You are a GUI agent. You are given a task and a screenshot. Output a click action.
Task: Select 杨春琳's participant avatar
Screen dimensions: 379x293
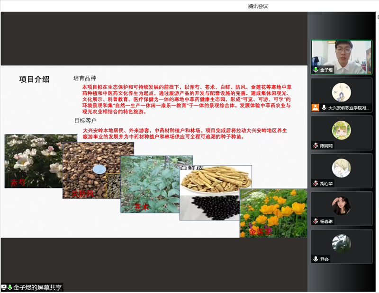[x=341, y=206]
